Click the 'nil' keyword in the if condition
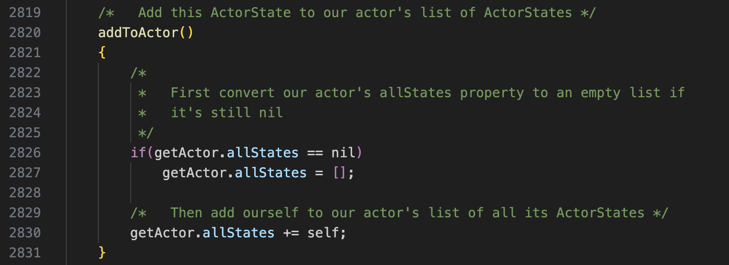The width and height of the screenshot is (729, 265). click(343, 153)
